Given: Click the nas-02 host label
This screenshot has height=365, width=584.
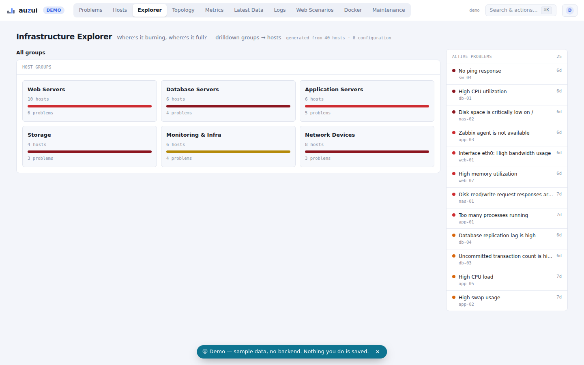Looking at the screenshot, I should pyautogui.click(x=466, y=119).
